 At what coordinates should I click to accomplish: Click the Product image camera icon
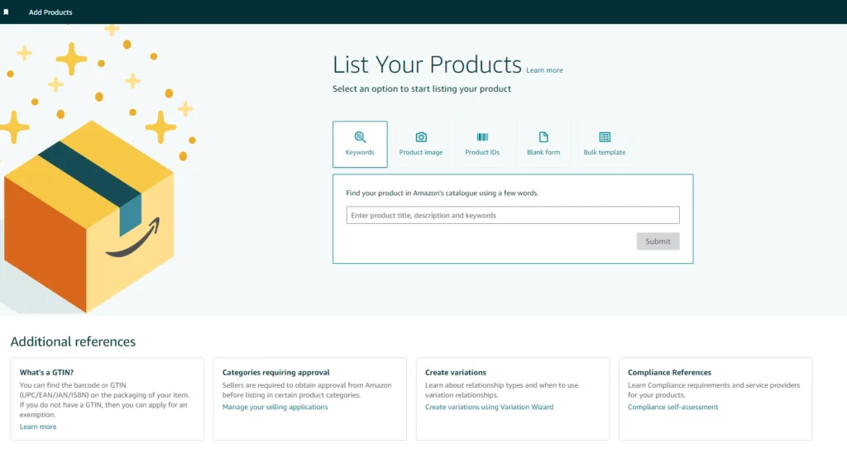click(421, 137)
